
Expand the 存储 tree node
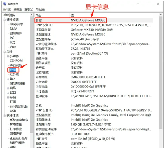(x=8, y=97)
